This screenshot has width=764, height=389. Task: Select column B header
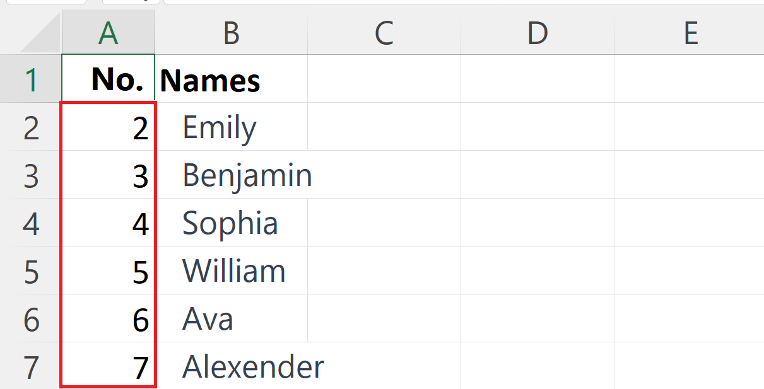pyautogui.click(x=231, y=32)
